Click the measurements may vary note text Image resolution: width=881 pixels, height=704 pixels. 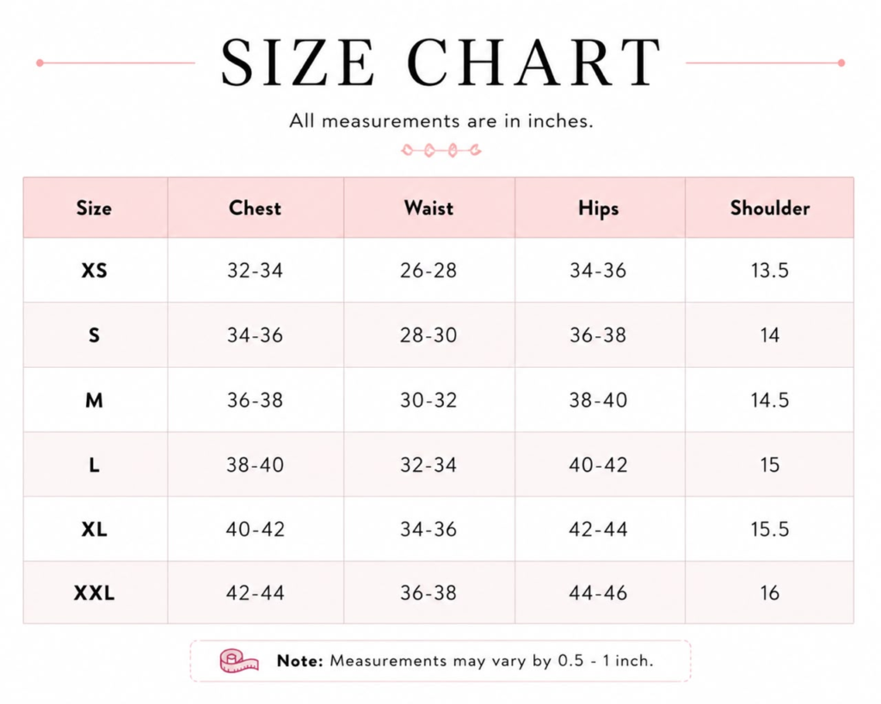click(x=465, y=661)
